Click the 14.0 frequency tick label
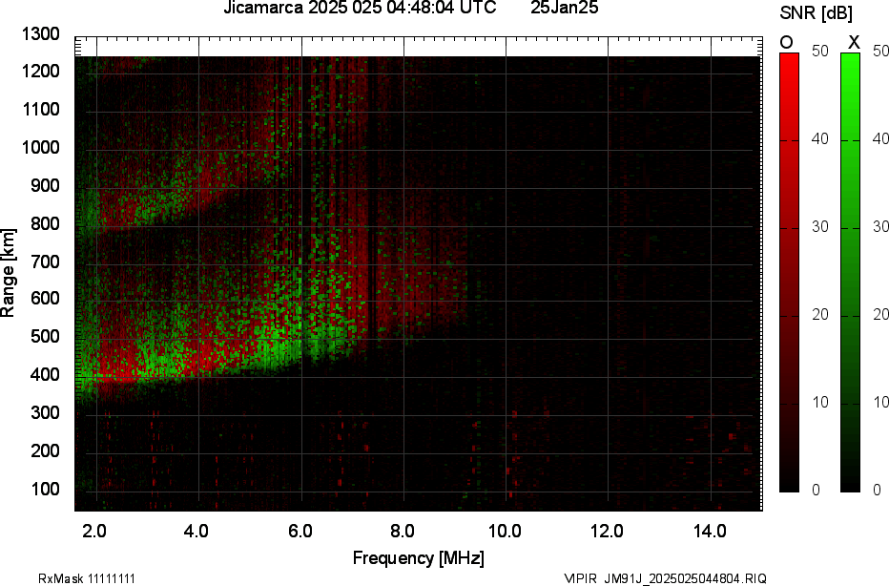The height and width of the screenshot is (586, 889). (x=710, y=532)
